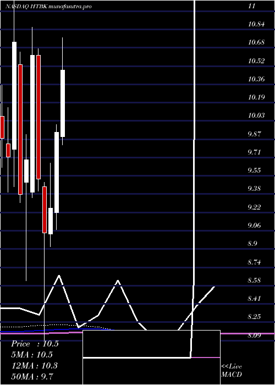Click the price axis label 9.55
Viewport: 275px width, 385px height.
254,170
